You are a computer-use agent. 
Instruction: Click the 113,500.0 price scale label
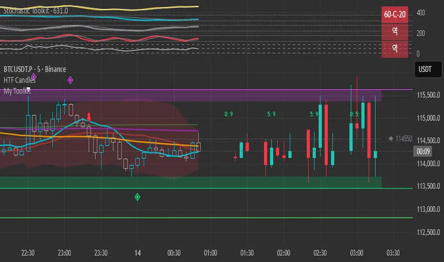(428, 186)
